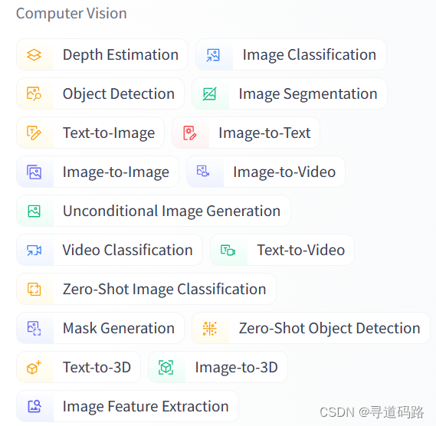Open the Text-to-Video category
The width and height of the screenshot is (436, 426).
coord(282,250)
